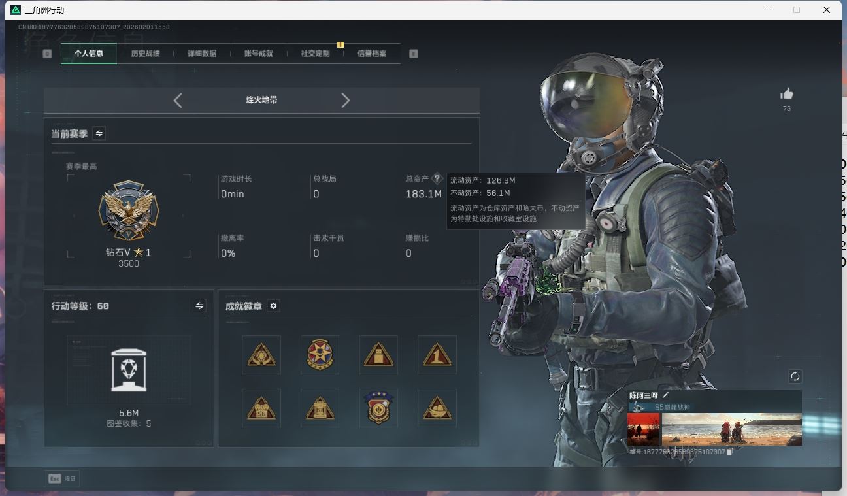Screen dimensions: 847x496
Task: Click the pencil icon to edit nickname
Action: click(x=666, y=395)
